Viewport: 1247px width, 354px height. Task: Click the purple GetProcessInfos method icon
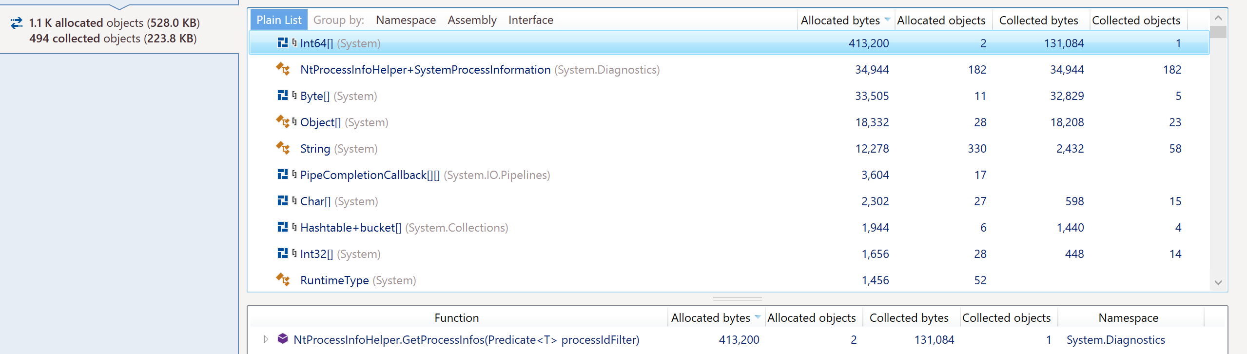[x=283, y=339]
